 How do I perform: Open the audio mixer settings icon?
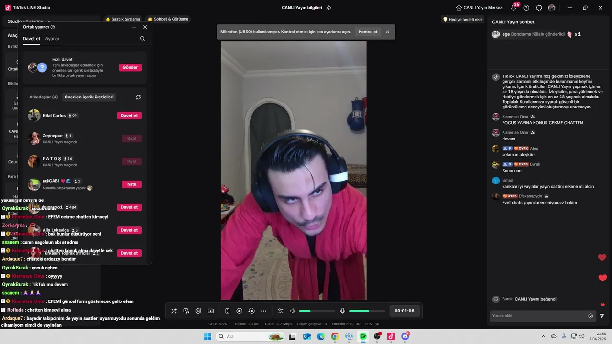pos(281,311)
